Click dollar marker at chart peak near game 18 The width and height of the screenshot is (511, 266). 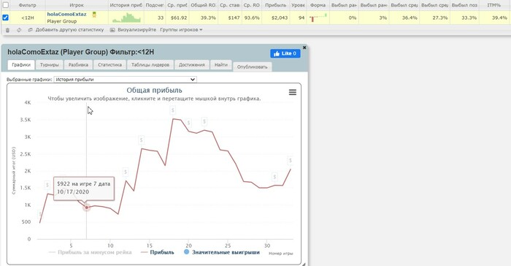click(x=173, y=110)
